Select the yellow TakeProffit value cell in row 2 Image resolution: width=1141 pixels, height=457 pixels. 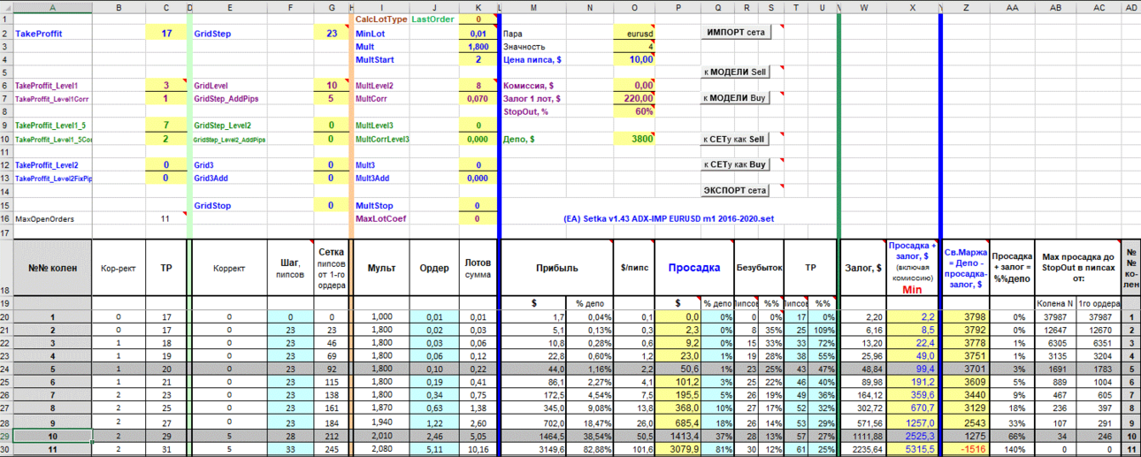165,33
